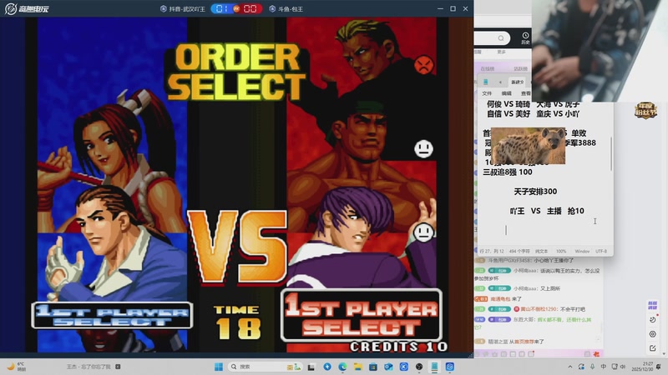Open the Notepad icon on the taskbar
Image resolution: width=668 pixels, height=375 pixels.
click(434, 367)
